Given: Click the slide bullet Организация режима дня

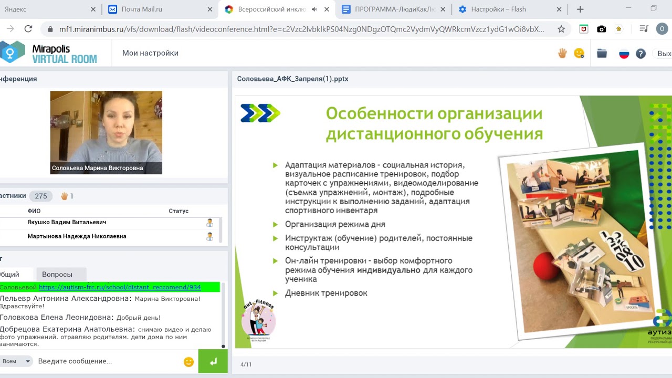Looking at the screenshot, I should click(x=335, y=224).
